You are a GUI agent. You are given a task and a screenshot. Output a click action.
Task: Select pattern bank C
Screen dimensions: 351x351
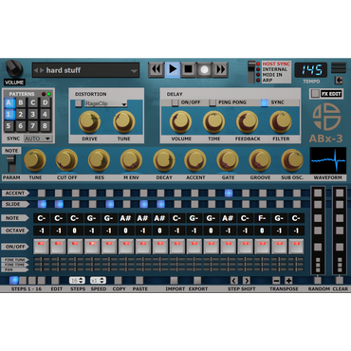(x=33, y=102)
